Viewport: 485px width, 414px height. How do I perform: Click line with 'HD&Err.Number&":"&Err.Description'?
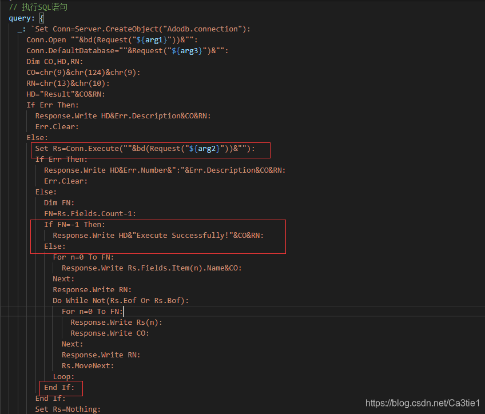[165, 170]
